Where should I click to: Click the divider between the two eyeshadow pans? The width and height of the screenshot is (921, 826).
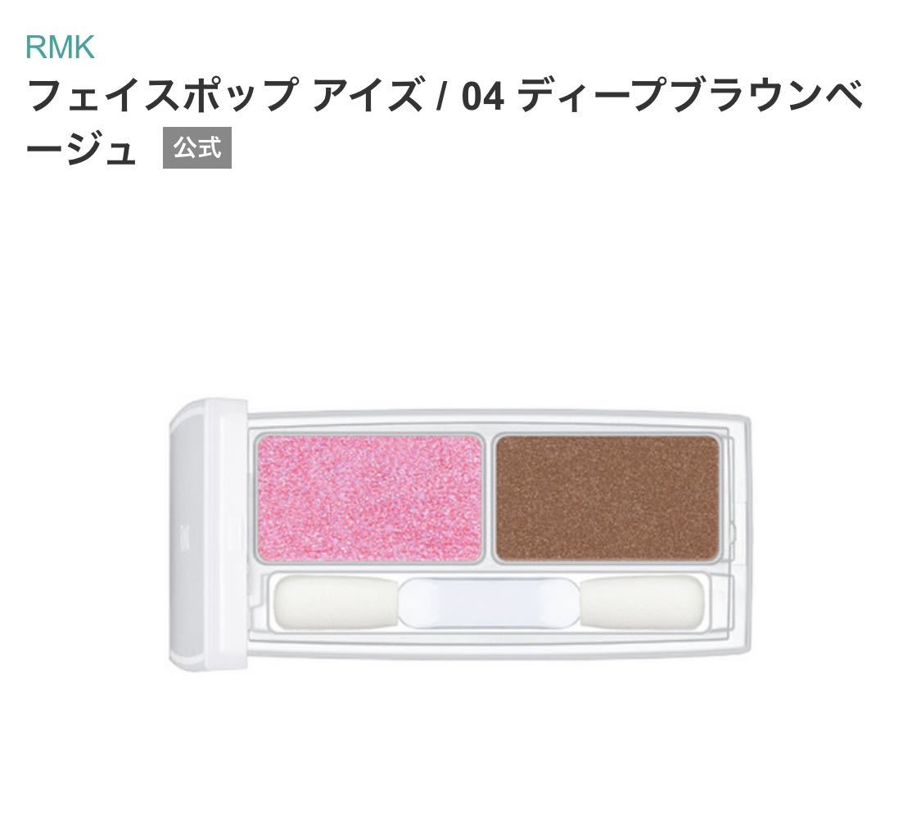(489, 499)
